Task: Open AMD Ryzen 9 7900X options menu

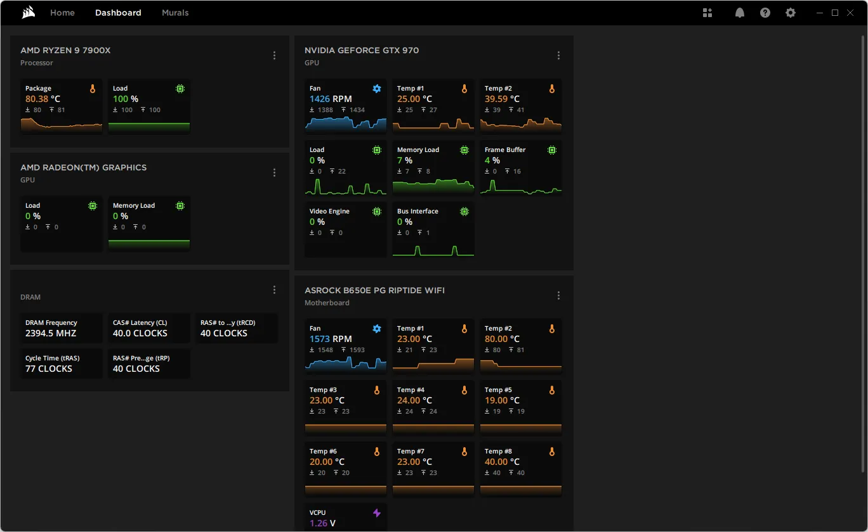Action: coord(274,56)
